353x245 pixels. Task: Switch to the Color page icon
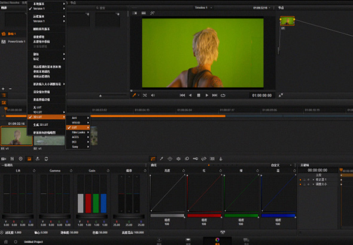coord(217,241)
